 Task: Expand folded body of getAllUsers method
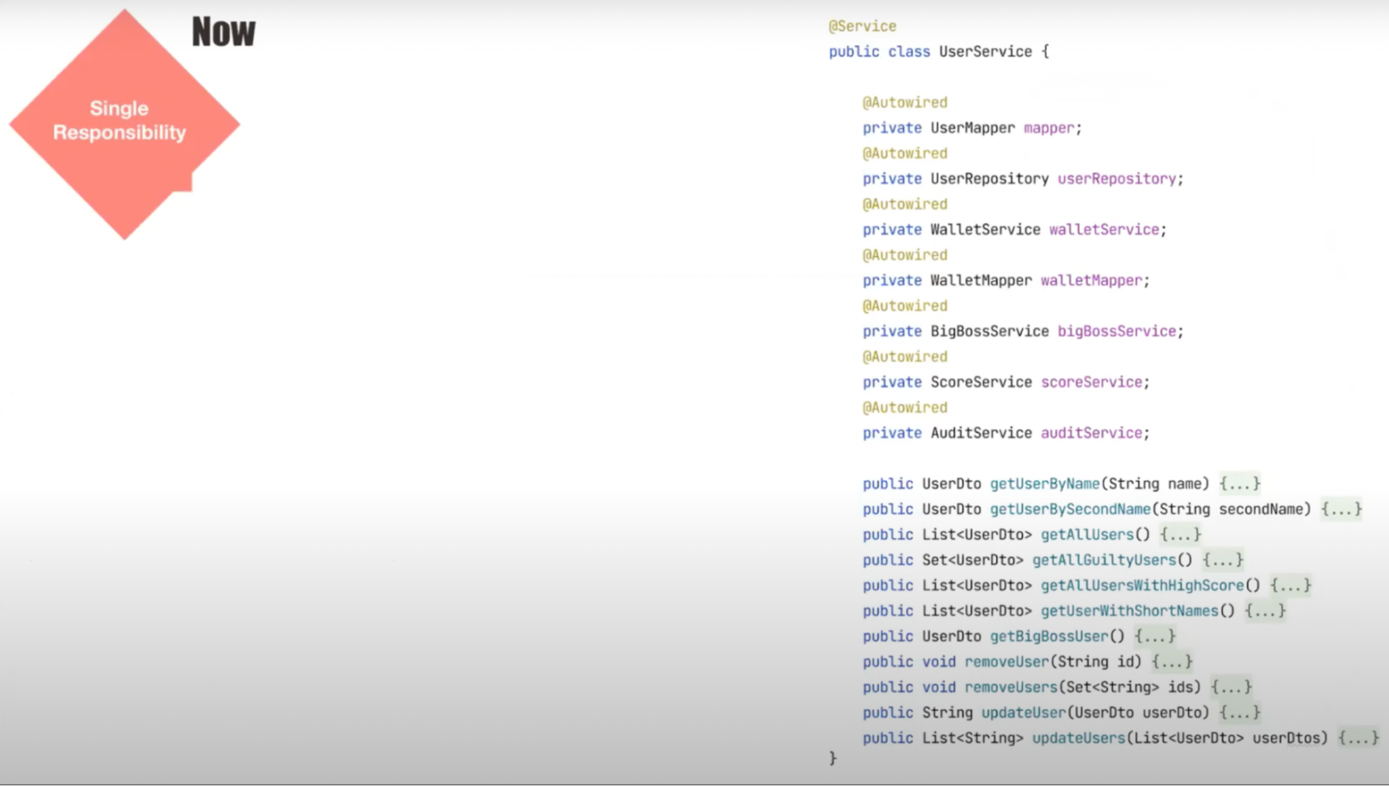coord(1180,535)
